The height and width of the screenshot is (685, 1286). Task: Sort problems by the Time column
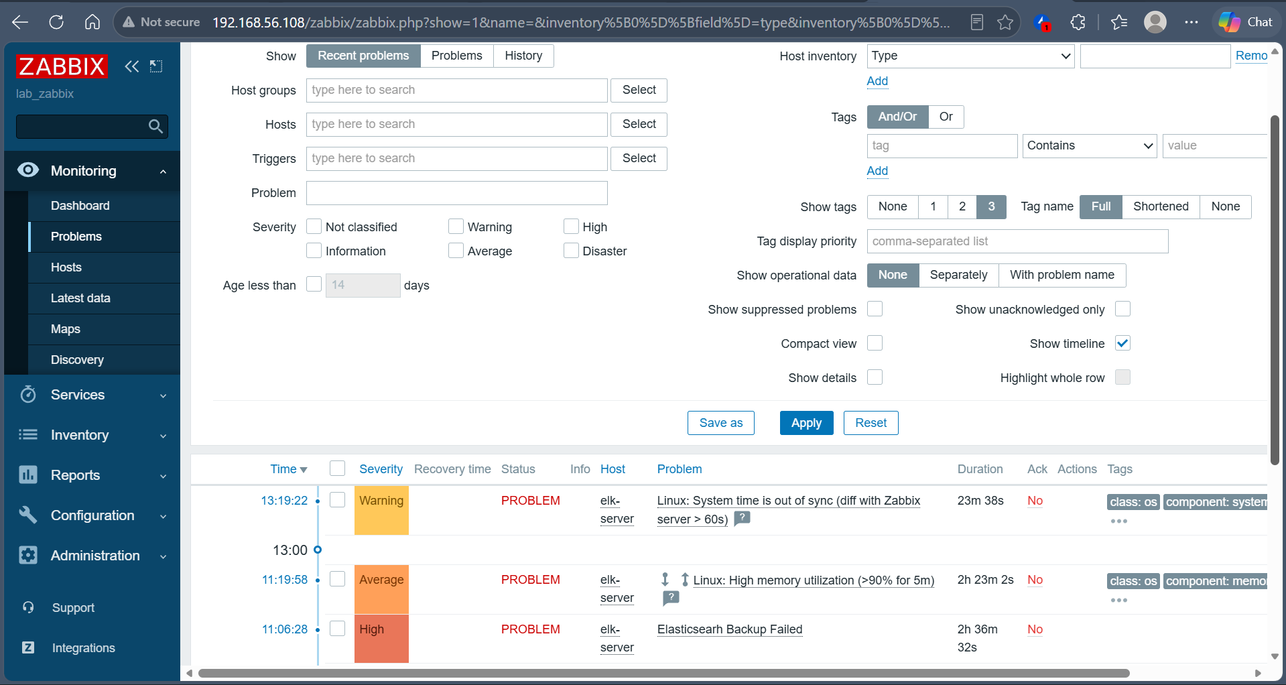288,469
